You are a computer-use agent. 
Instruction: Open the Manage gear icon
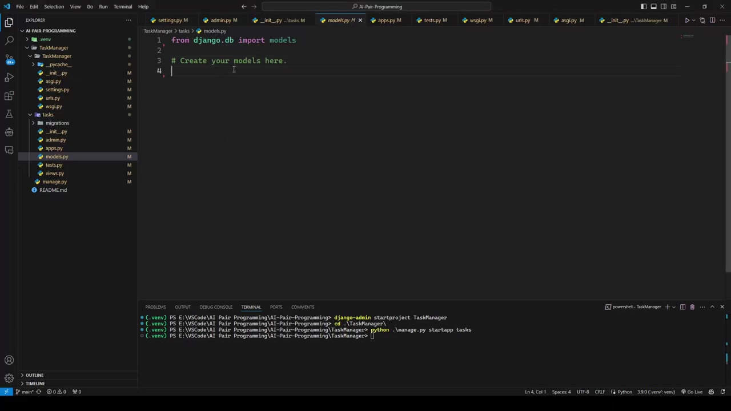tap(9, 378)
